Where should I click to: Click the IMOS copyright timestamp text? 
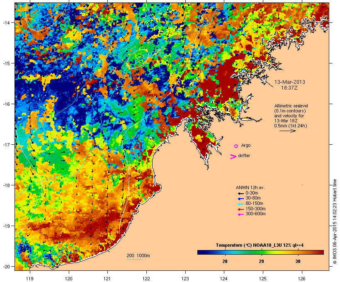tap(335, 221)
